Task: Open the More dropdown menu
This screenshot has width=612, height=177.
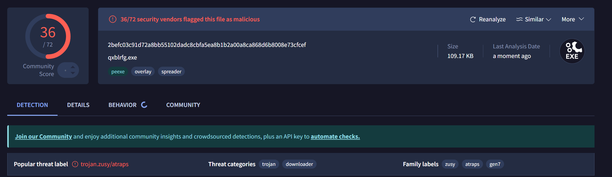Action: (573, 20)
